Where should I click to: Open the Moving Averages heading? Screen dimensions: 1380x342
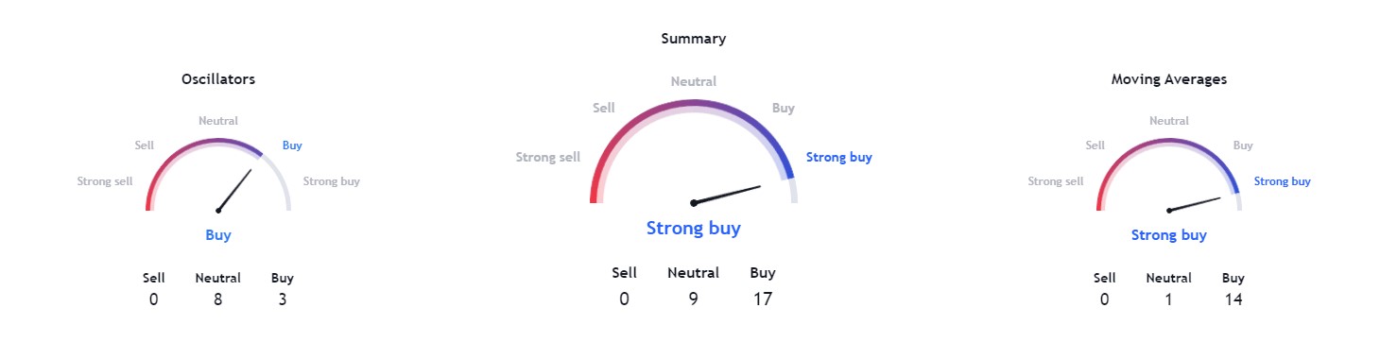click(1169, 79)
